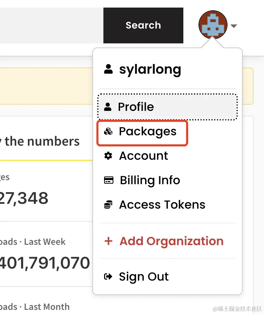The height and width of the screenshot is (314, 264).
Task: Click the Account gear icon
Action: [x=108, y=156]
